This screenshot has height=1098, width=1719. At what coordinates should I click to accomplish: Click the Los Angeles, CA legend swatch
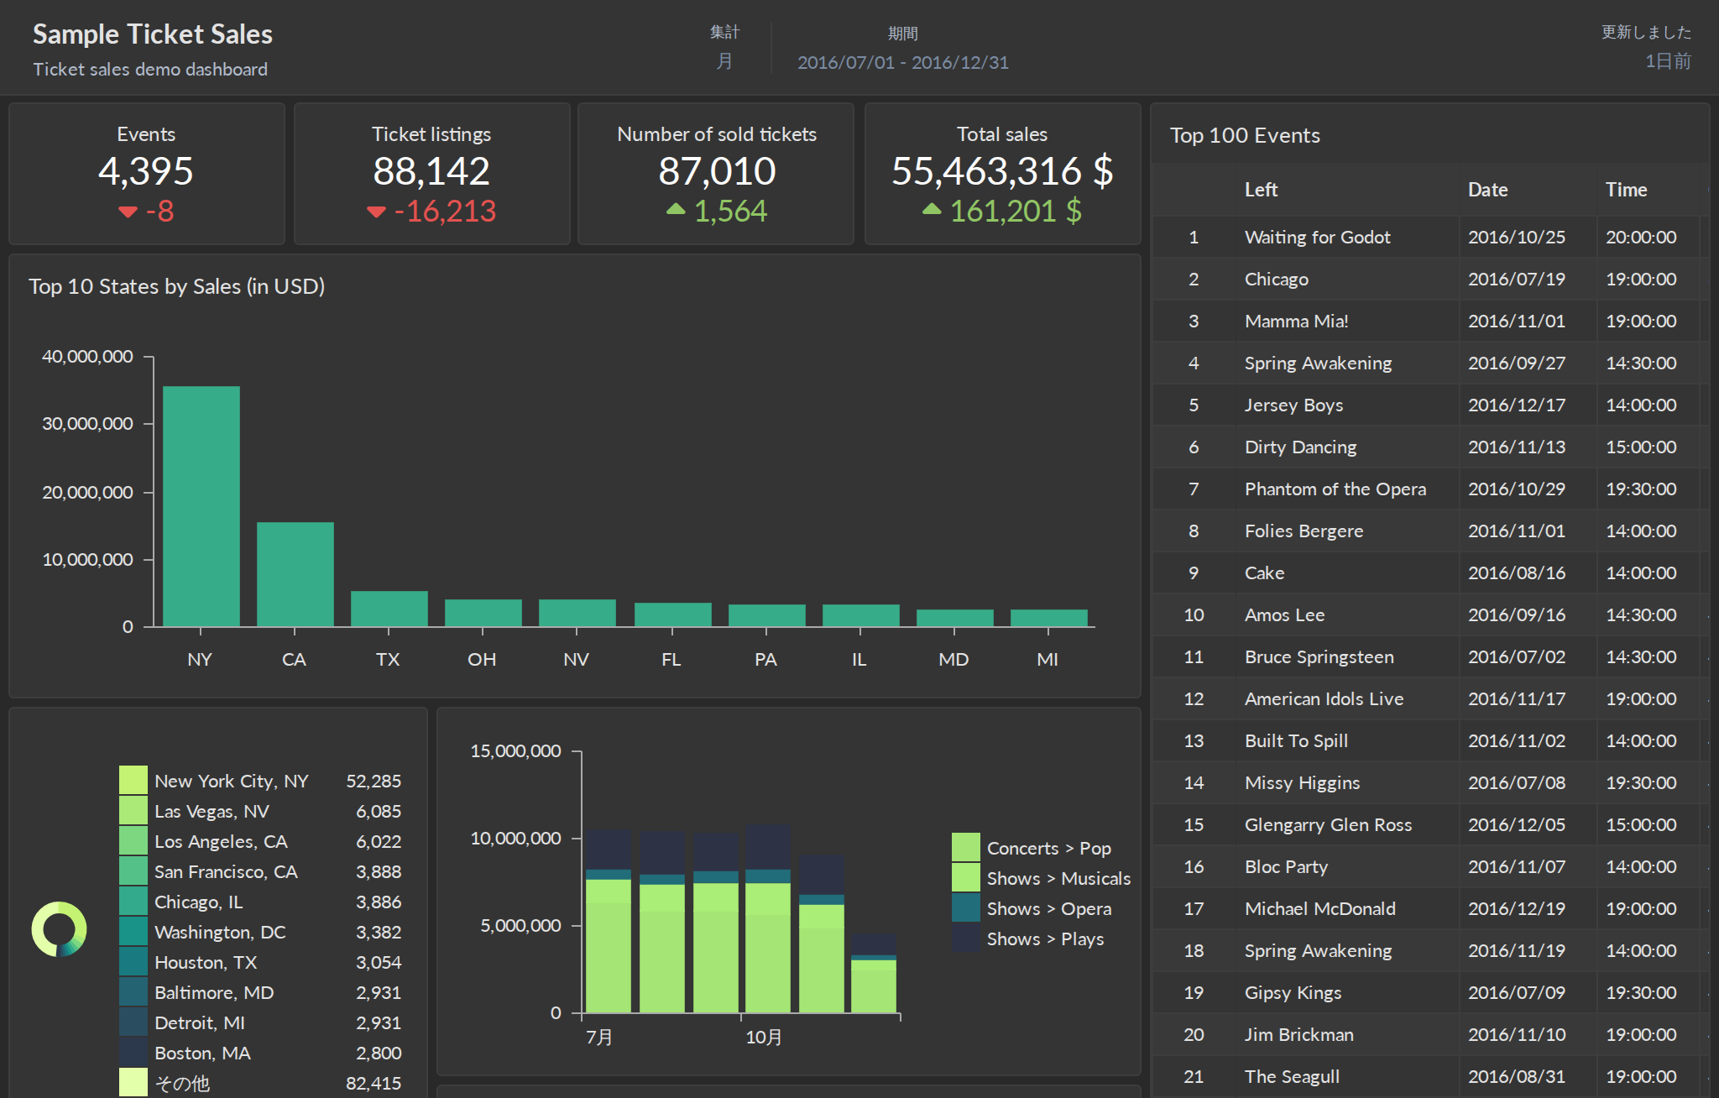[x=133, y=840]
